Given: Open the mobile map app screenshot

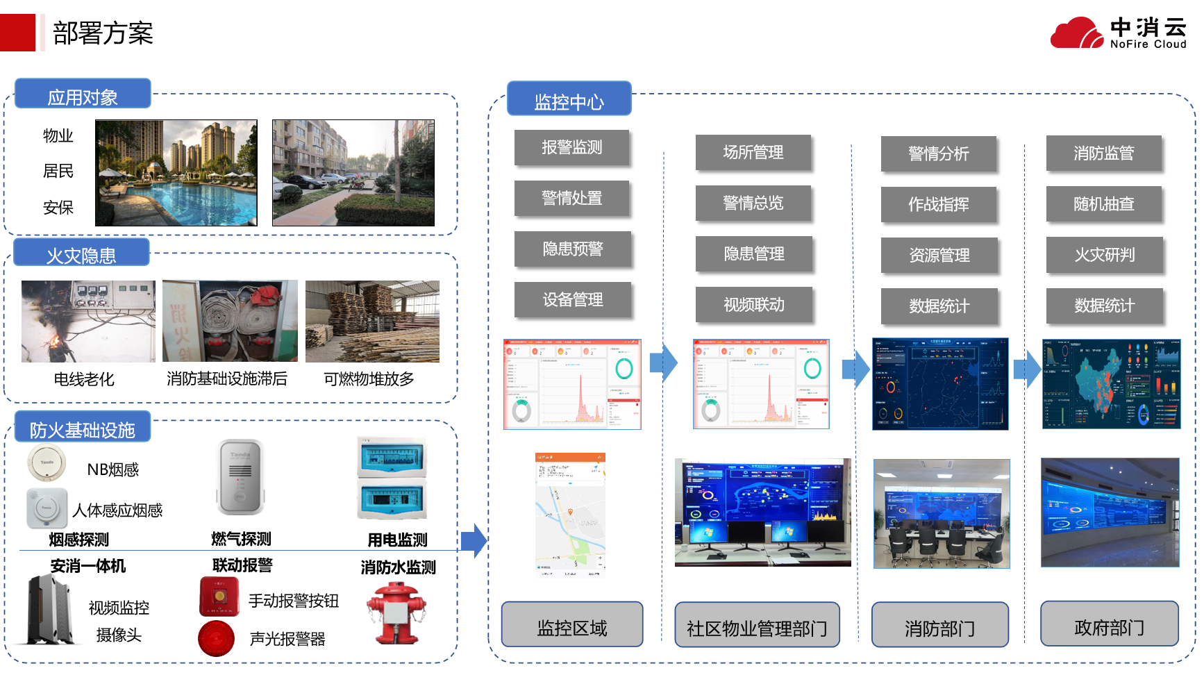Looking at the screenshot, I should tap(570, 515).
